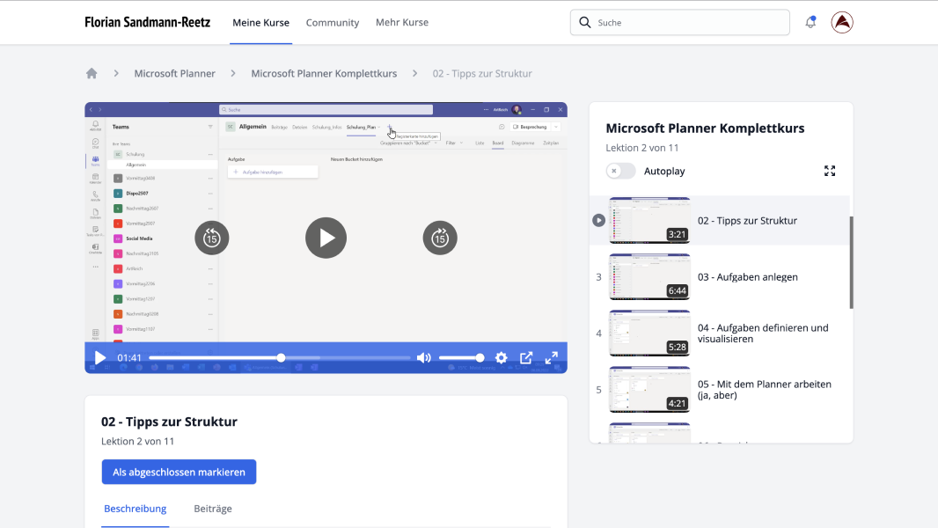This screenshot has height=528, width=938.
Task: Click thumbnail of lesson 04 with 5:28 duration
Action: [x=649, y=333]
